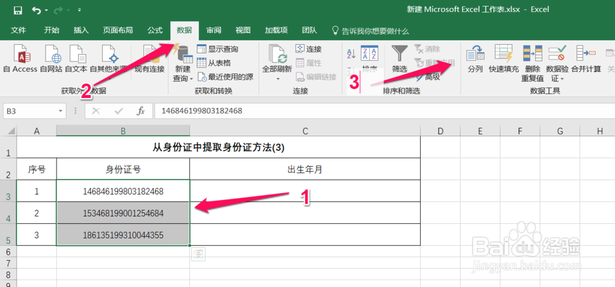
Task: Import data 自网站
Action: (x=51, y=59)
